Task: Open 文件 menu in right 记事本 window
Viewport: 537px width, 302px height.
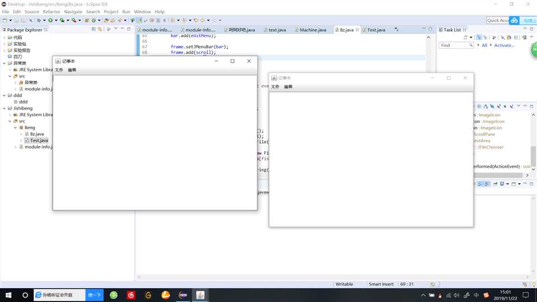Action: point(275,87)
